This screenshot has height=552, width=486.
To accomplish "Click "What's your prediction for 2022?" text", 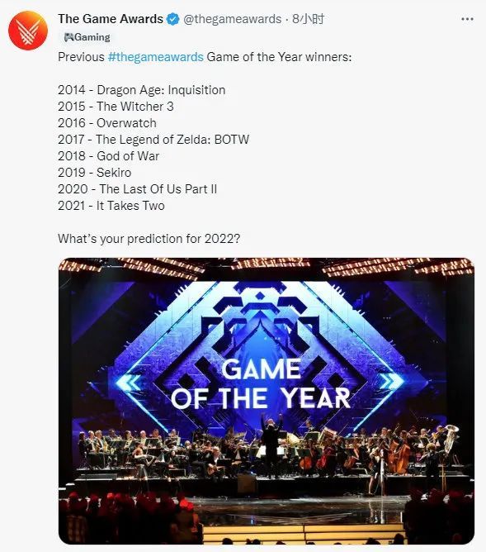I will [149, 239].
